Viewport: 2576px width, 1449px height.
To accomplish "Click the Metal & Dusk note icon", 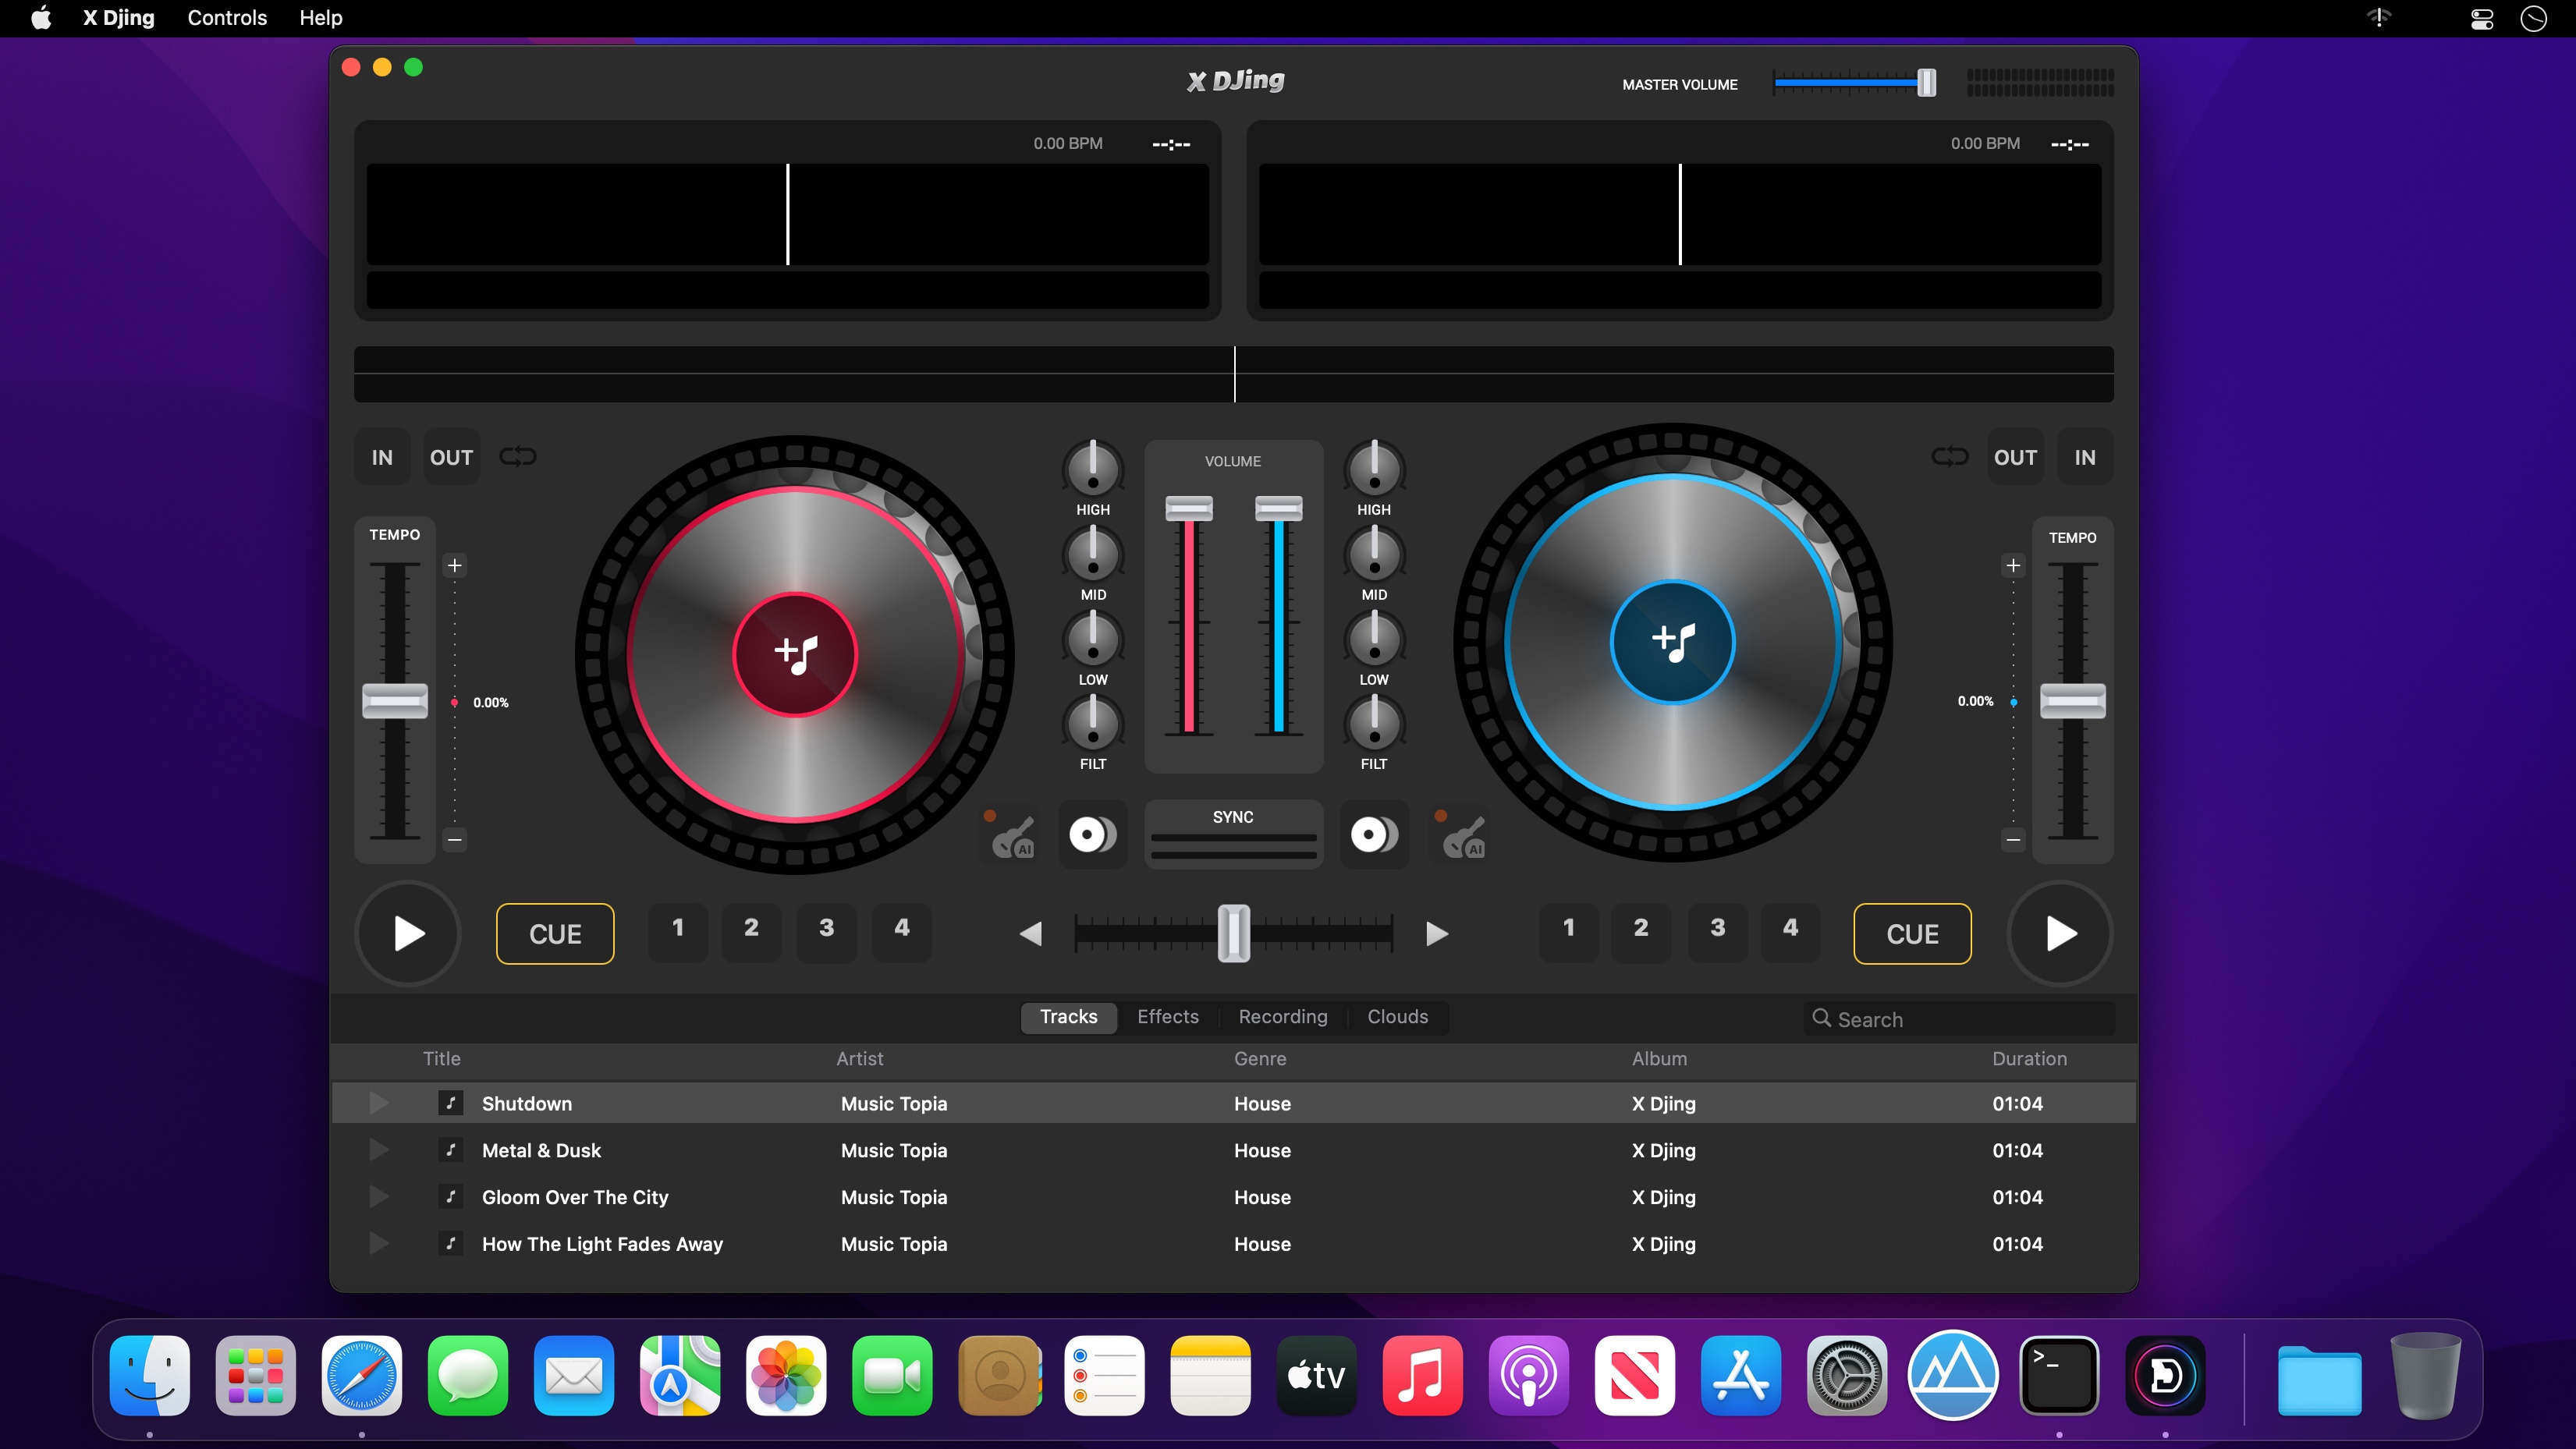I will click(x=451, y=1150).
